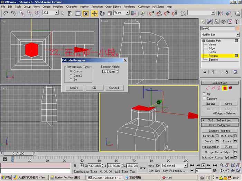Image resolution: width=242 pixels, height=181 pixels.
Task: Switch to the Utilities command panel tab
Action: click(x=236, y=22)
